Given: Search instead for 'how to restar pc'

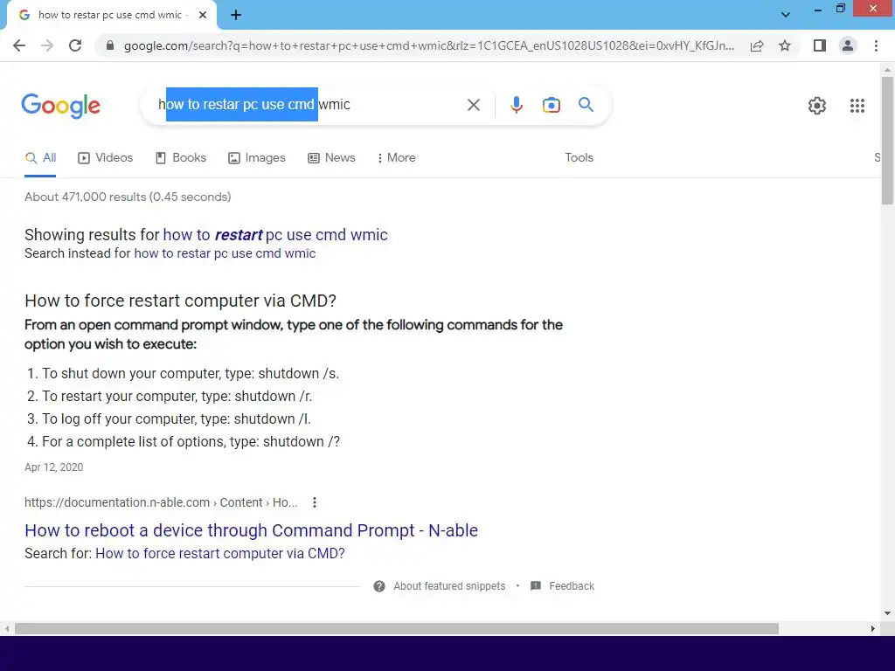Looking at the screenshot, I should pyautogui.click(x=225, y=253).
